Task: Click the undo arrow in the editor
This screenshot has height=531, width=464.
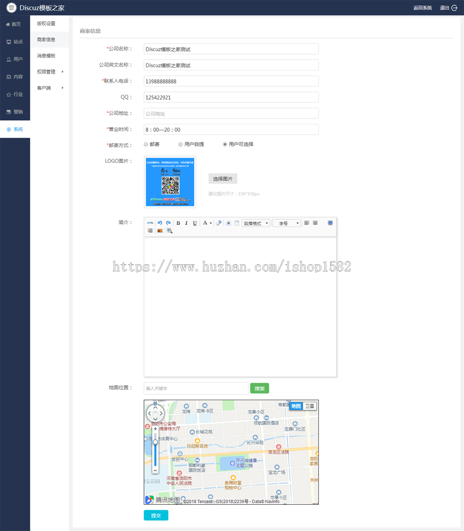Action: pyautogui.click(x=160, y=223)
